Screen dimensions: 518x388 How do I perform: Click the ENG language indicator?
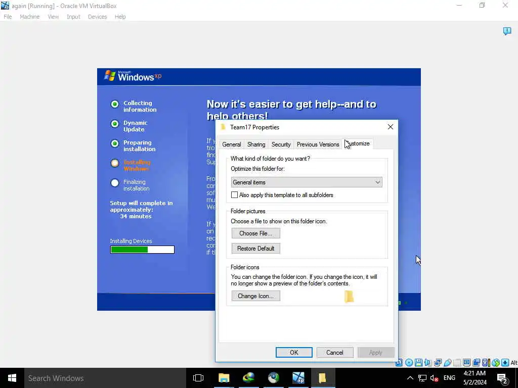coord(449,378)
